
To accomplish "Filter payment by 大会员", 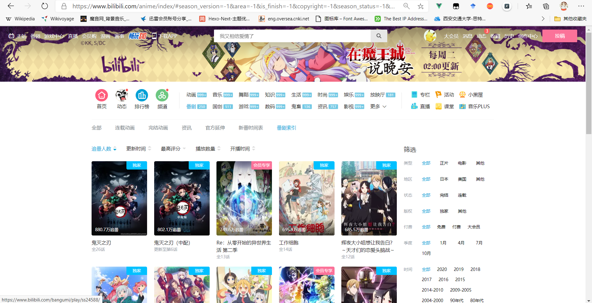I will click(474, 227).
